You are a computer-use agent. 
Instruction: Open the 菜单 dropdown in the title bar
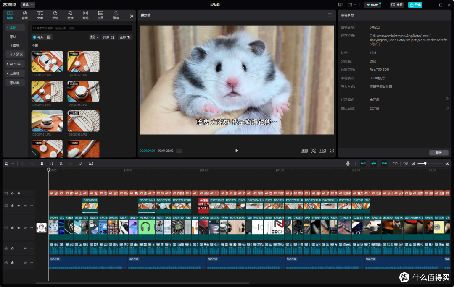(x=27, y=5)
